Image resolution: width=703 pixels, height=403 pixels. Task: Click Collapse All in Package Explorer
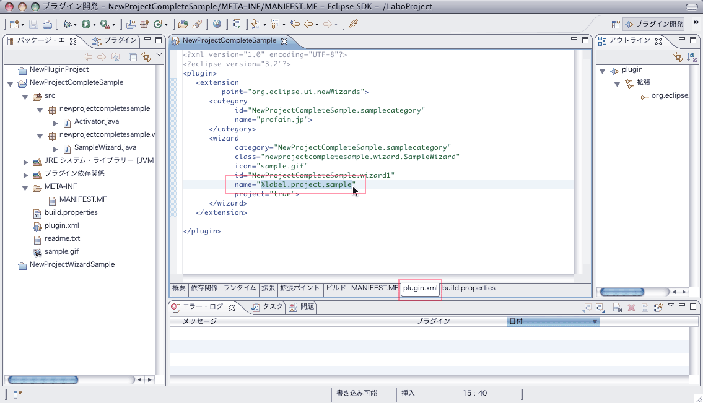tap(133, 57)
